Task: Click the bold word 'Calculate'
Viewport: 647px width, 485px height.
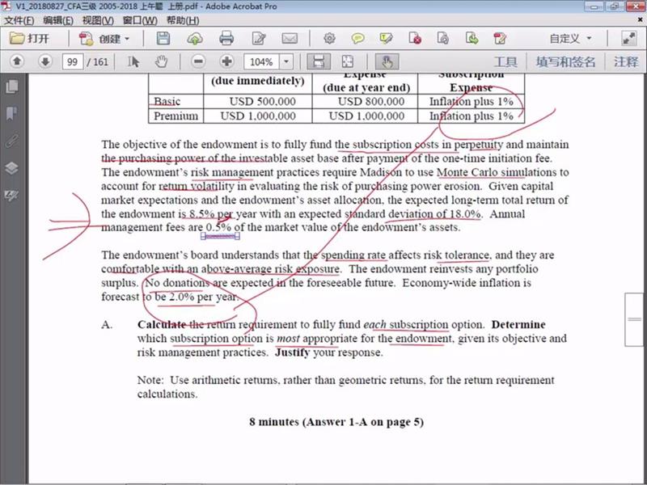Action: [162, 325]
